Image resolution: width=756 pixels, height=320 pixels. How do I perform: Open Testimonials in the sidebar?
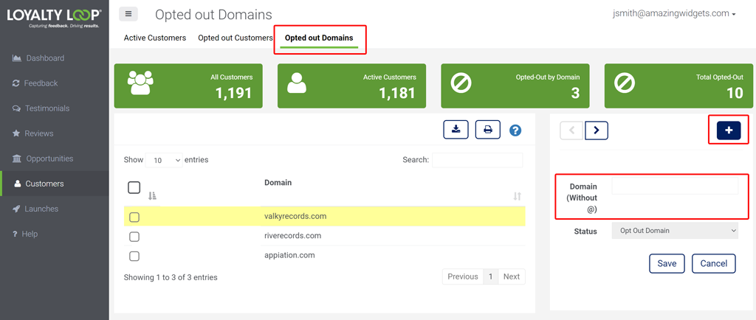[x=55, y=108]
